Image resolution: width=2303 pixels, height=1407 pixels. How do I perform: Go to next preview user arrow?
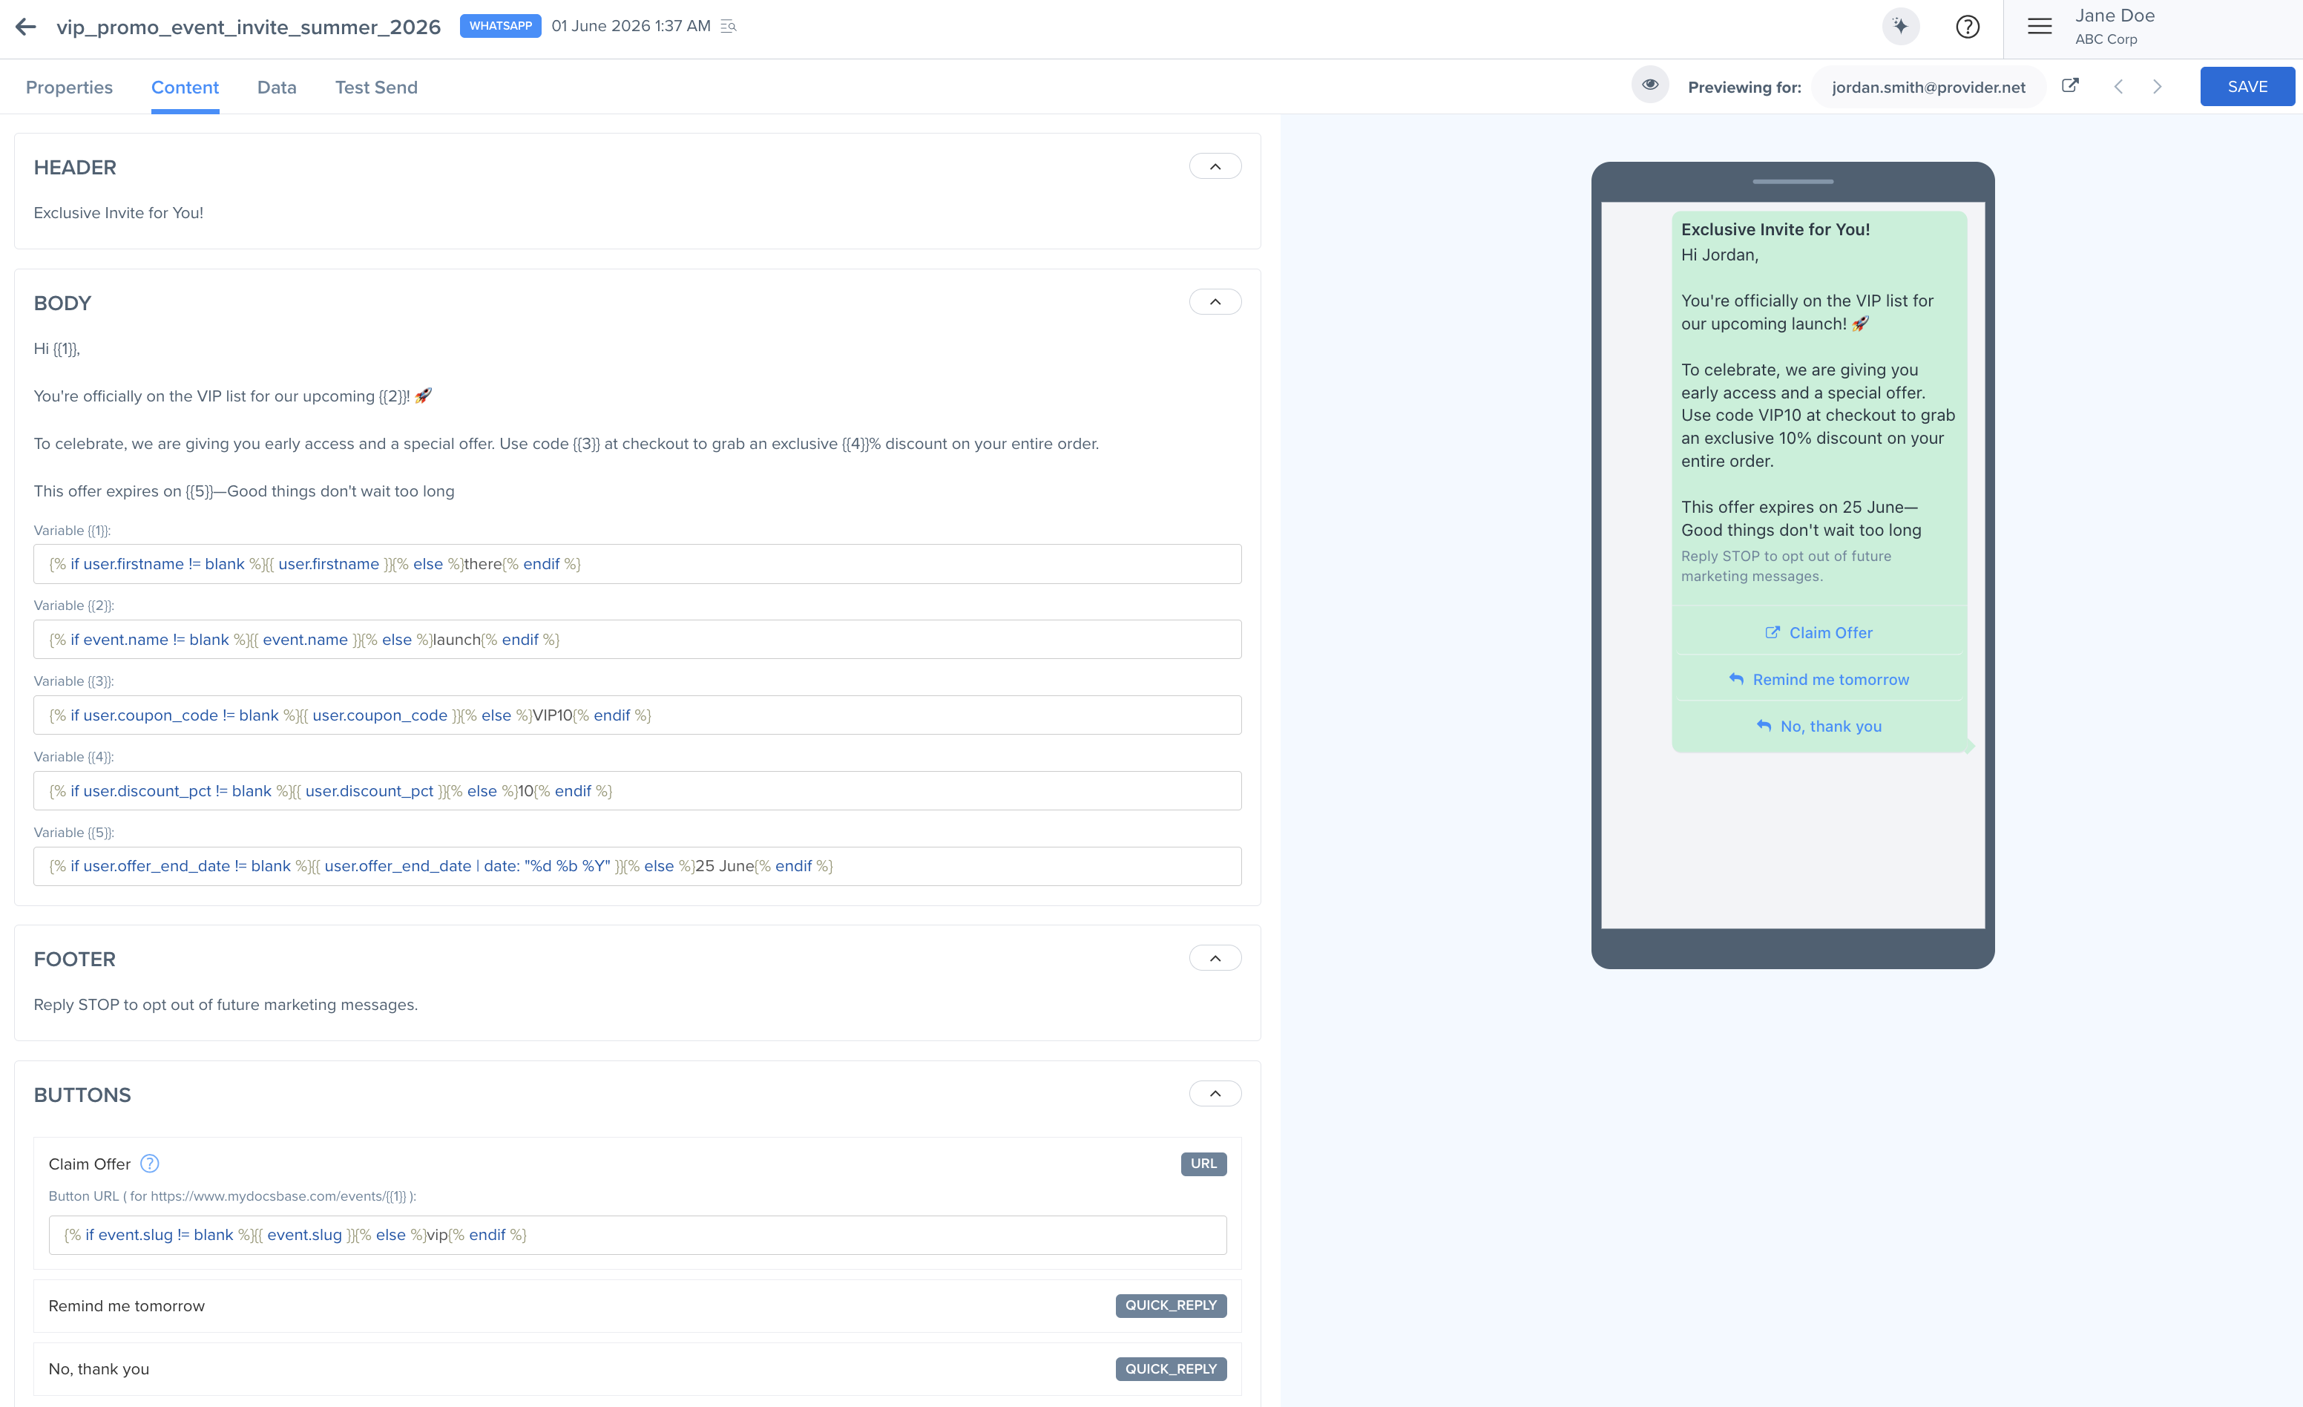[2157, 87]
